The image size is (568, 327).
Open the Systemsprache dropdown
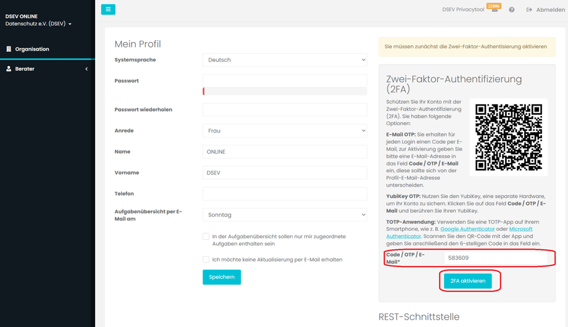[285, 60]
